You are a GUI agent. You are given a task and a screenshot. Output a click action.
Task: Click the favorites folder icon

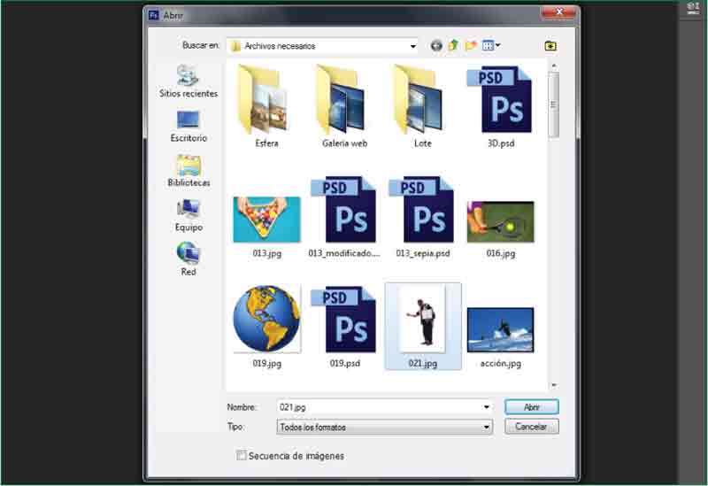coord(550,46)
